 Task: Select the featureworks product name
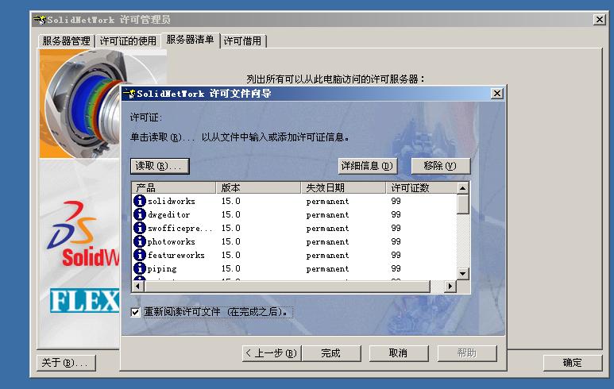pyautogui.click(x=176, y=255)
